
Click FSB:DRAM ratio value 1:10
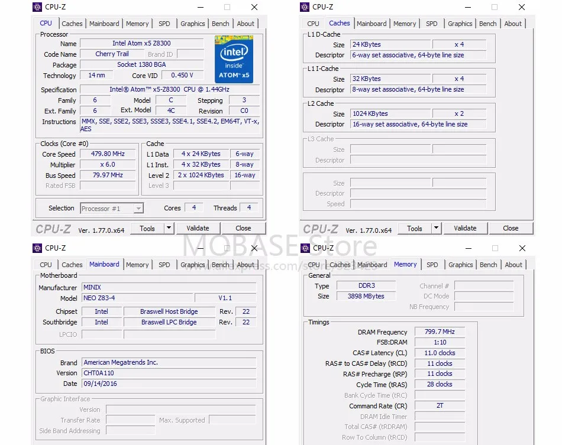pos(440,342)
